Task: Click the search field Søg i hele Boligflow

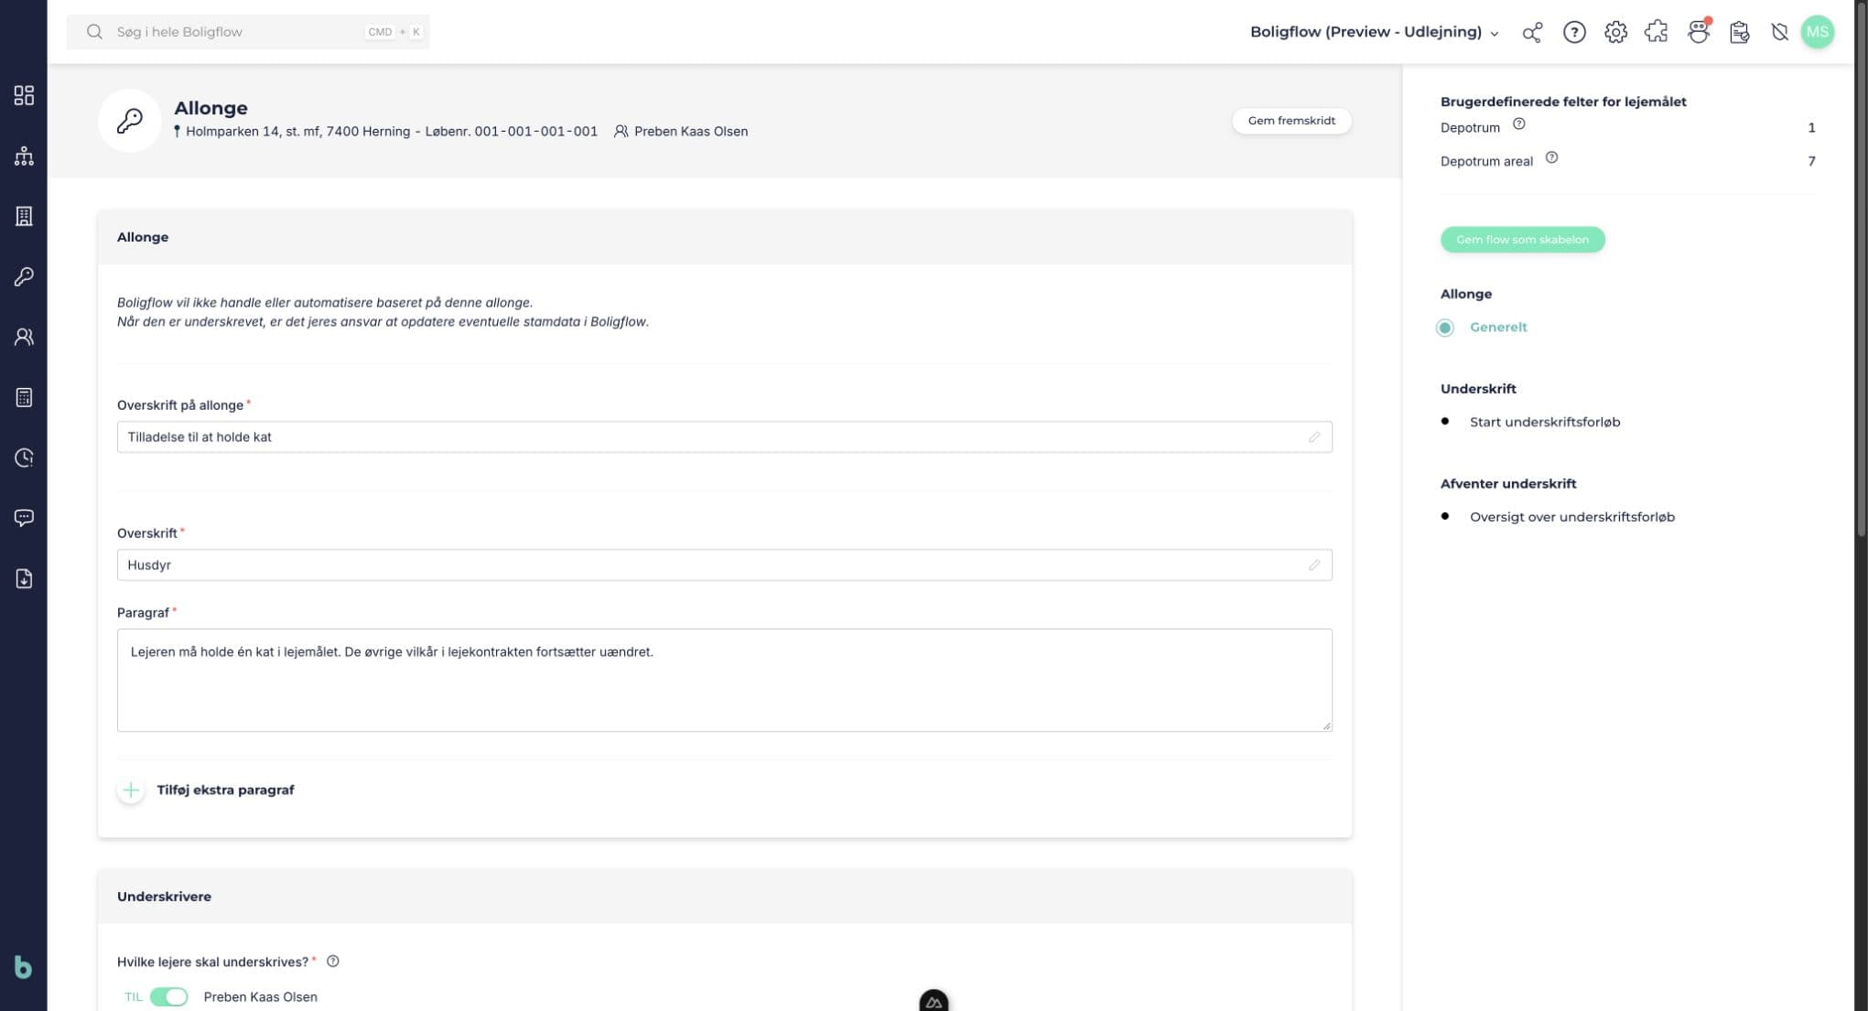Action: (x=248, y=32)
